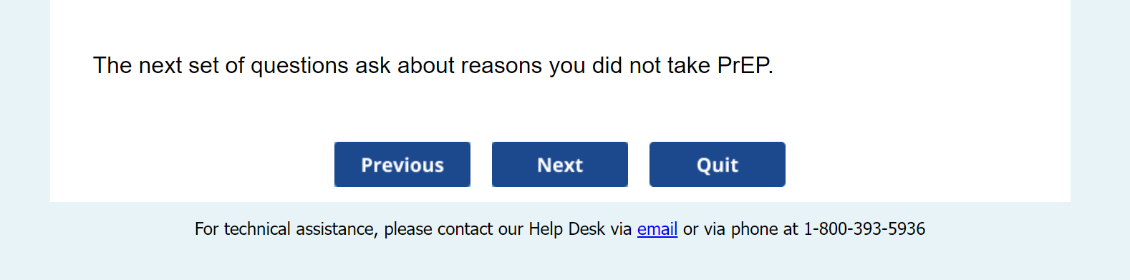Click 'please contact our' footer text
This screenshot has width=1130, height=280.
pos(453,229)
